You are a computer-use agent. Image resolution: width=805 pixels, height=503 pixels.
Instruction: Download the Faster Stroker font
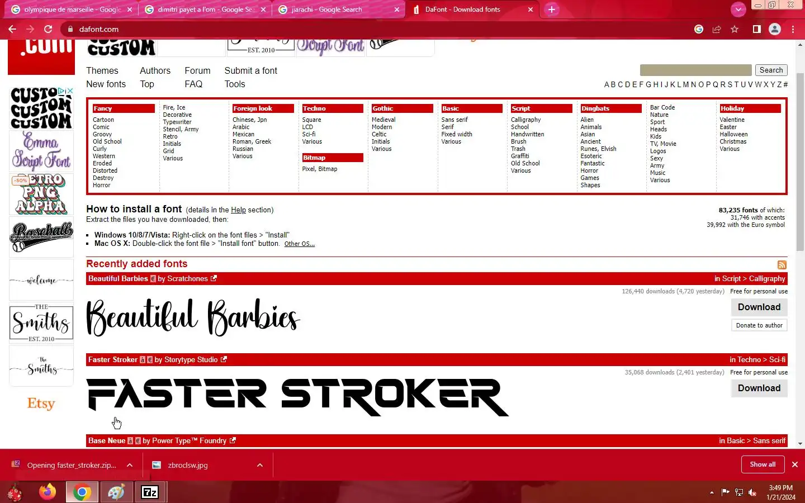point(759,388)
